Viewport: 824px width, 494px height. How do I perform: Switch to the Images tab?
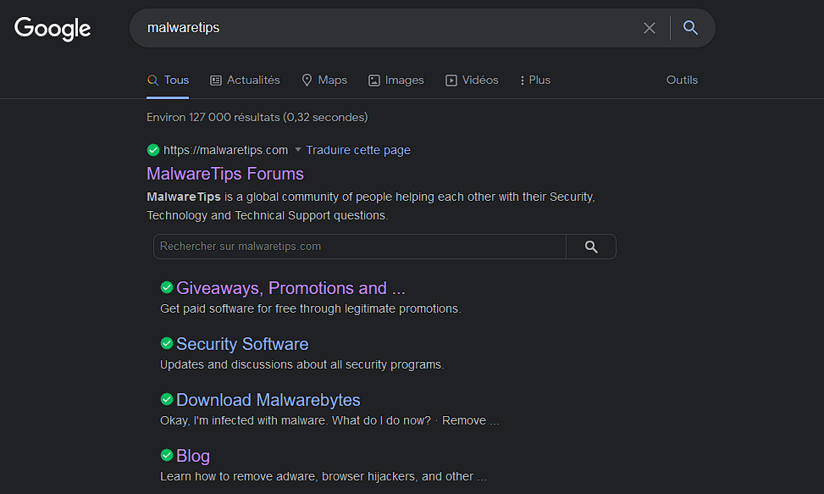(x=395, y=80)
